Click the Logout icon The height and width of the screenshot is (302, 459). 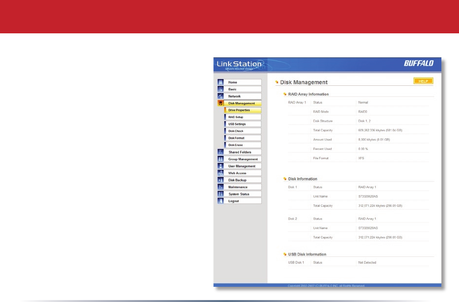coord(220,201)
